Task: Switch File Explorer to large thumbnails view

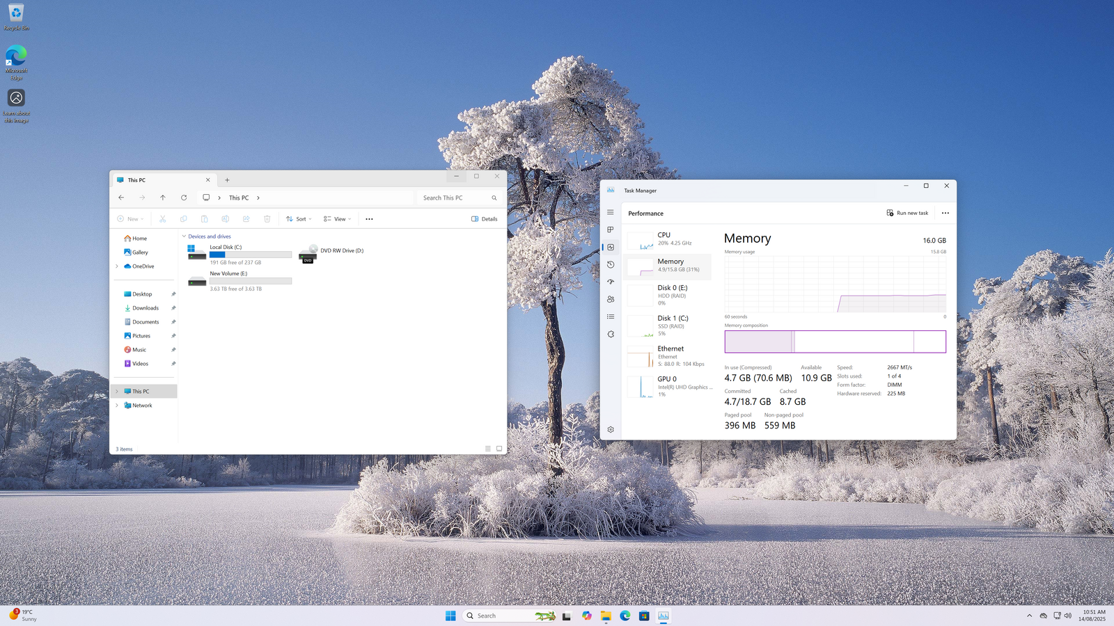Action: [499, 449]
